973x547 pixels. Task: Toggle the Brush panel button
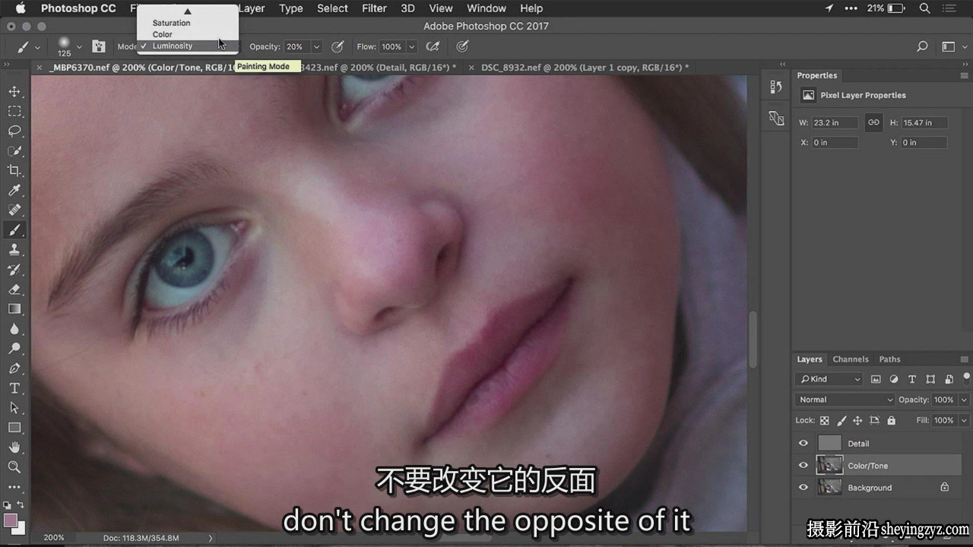pos(99,46)
